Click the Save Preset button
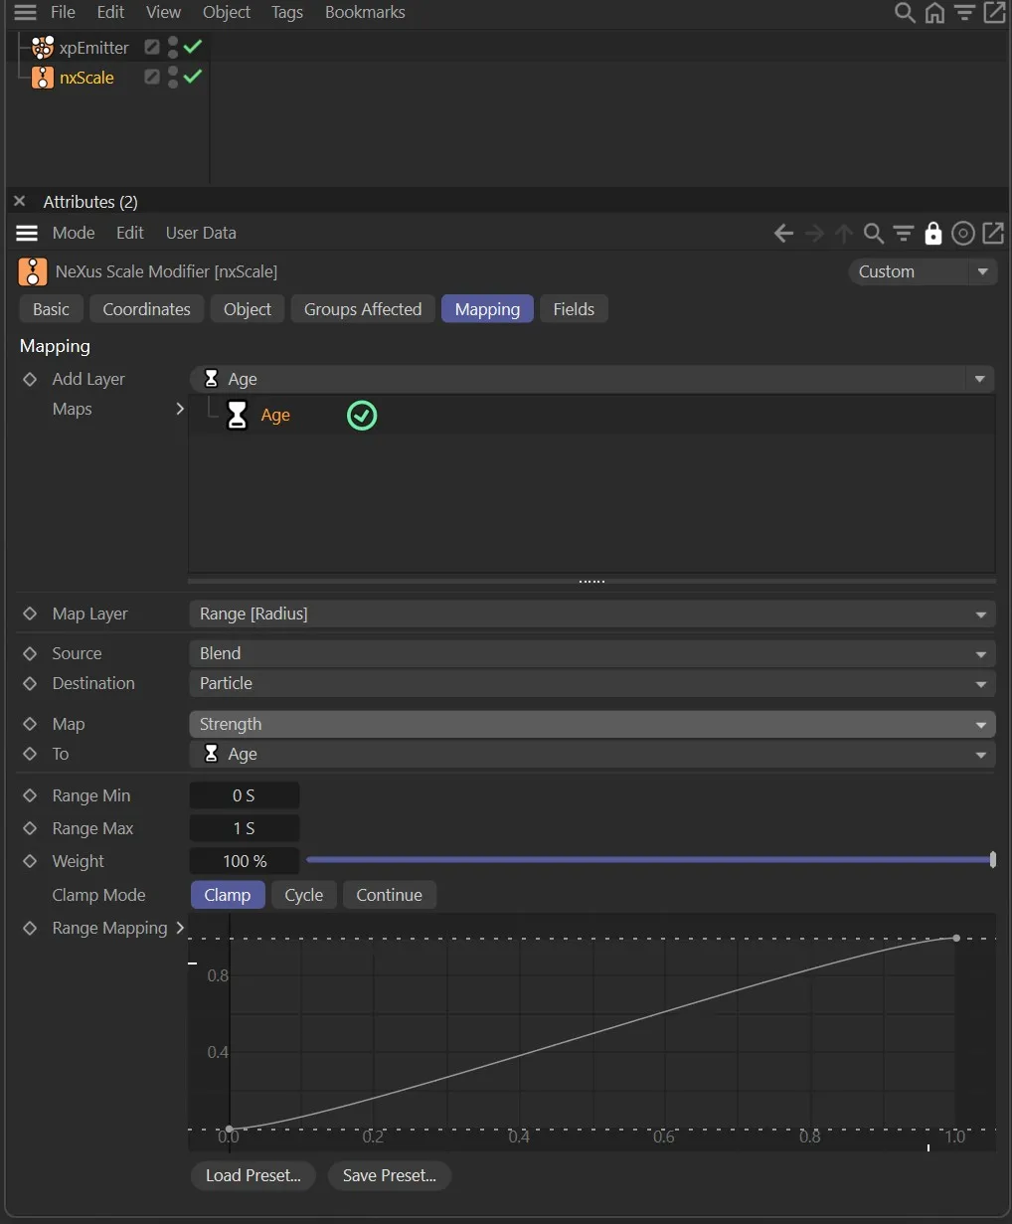Screen dimensions: 1012x1224 389,1175
